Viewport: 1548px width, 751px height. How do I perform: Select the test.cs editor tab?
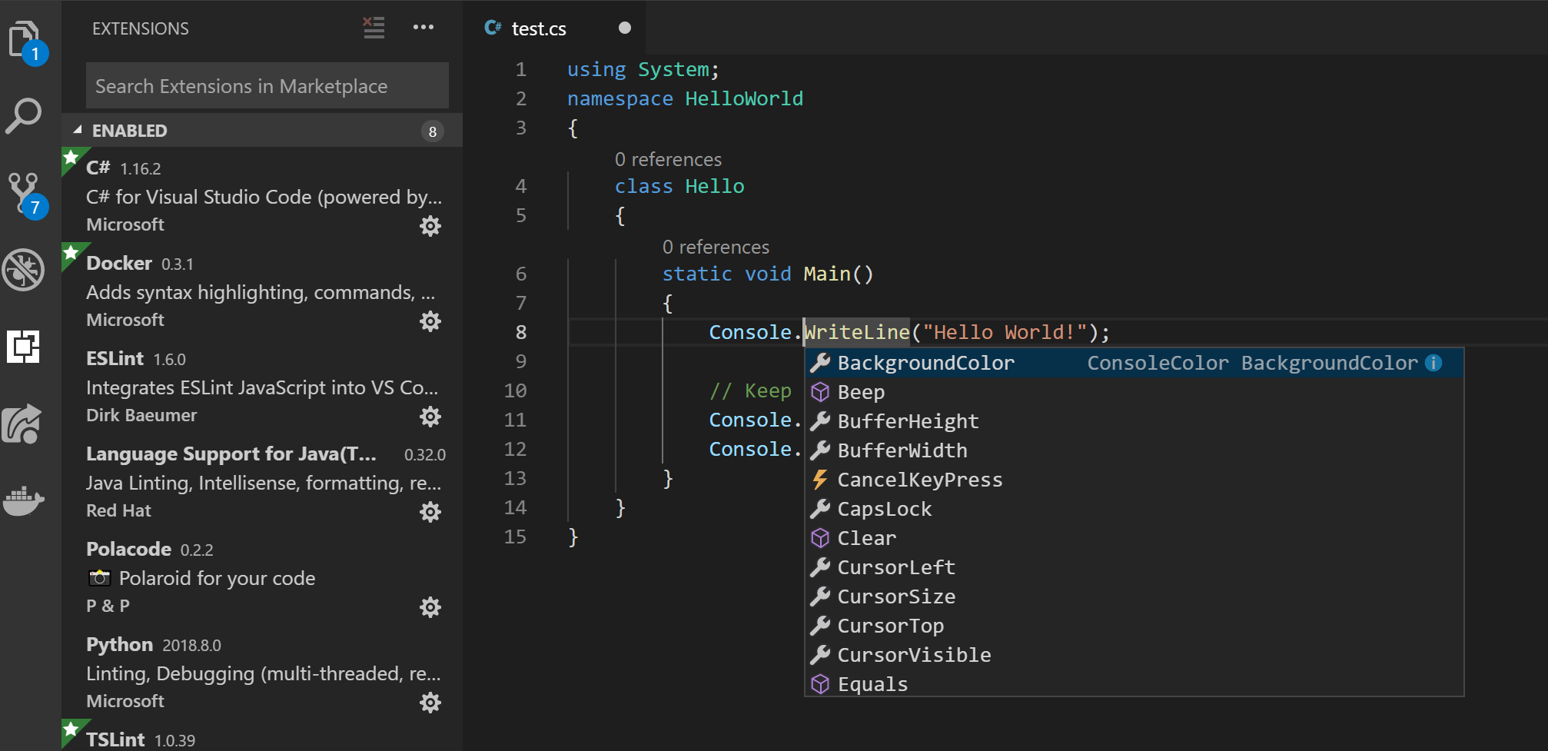538,28
